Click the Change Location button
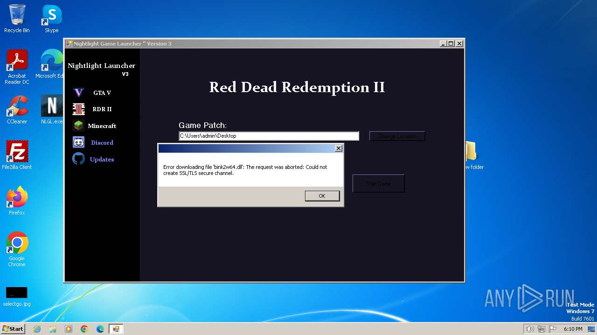The height and width of the screenshot is (335, 597). pyautogui.click(x=397, y=136)
